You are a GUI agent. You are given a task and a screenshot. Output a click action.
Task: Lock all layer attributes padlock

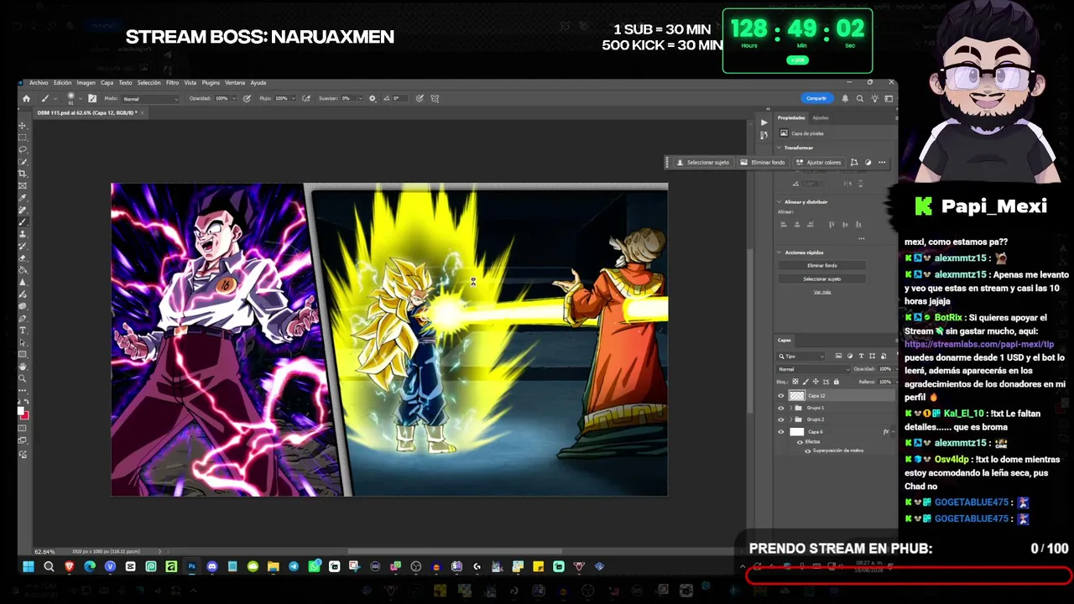click(836, 382)
